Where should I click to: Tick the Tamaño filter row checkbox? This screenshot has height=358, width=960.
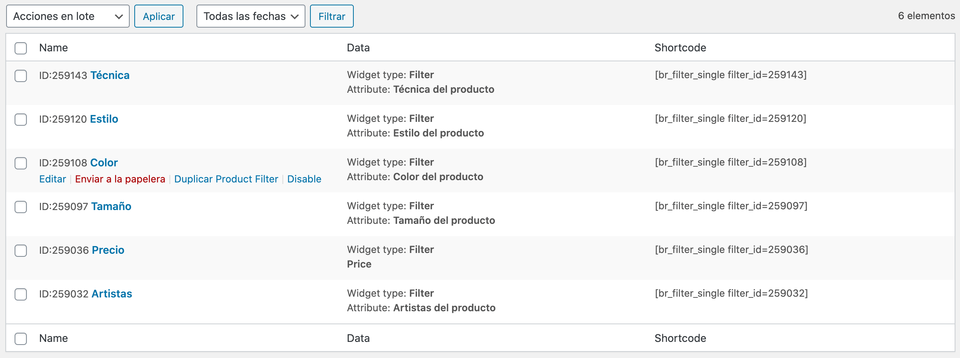point(21,207)
